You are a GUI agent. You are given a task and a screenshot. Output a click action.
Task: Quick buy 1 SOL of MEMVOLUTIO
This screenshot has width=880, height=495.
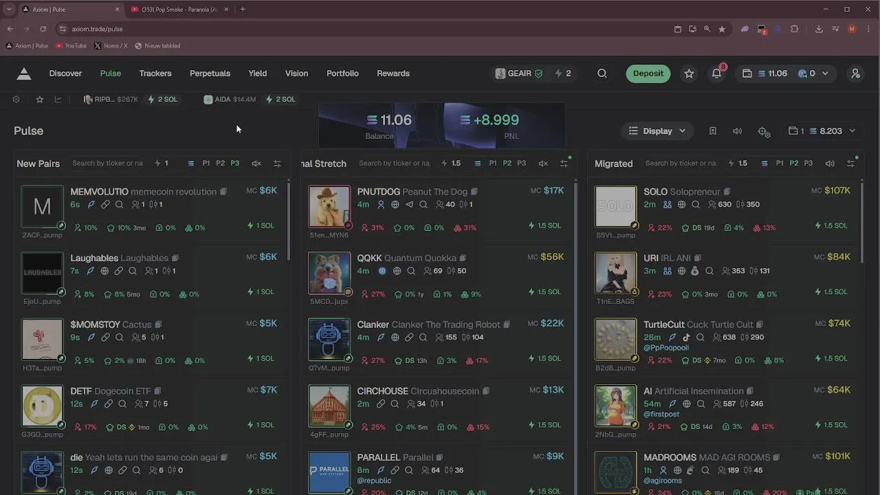click(x=261, y=225)
